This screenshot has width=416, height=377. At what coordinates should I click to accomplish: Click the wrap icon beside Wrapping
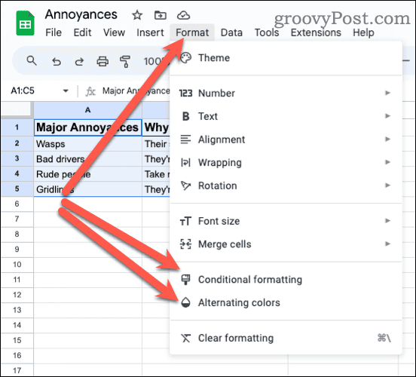click(185, 162)
